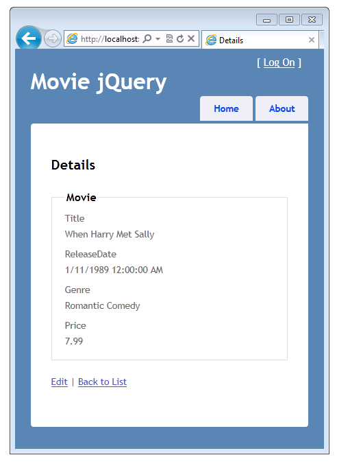
Task: Click the browser Forward arrow button
Action: [x=53, y=38]
